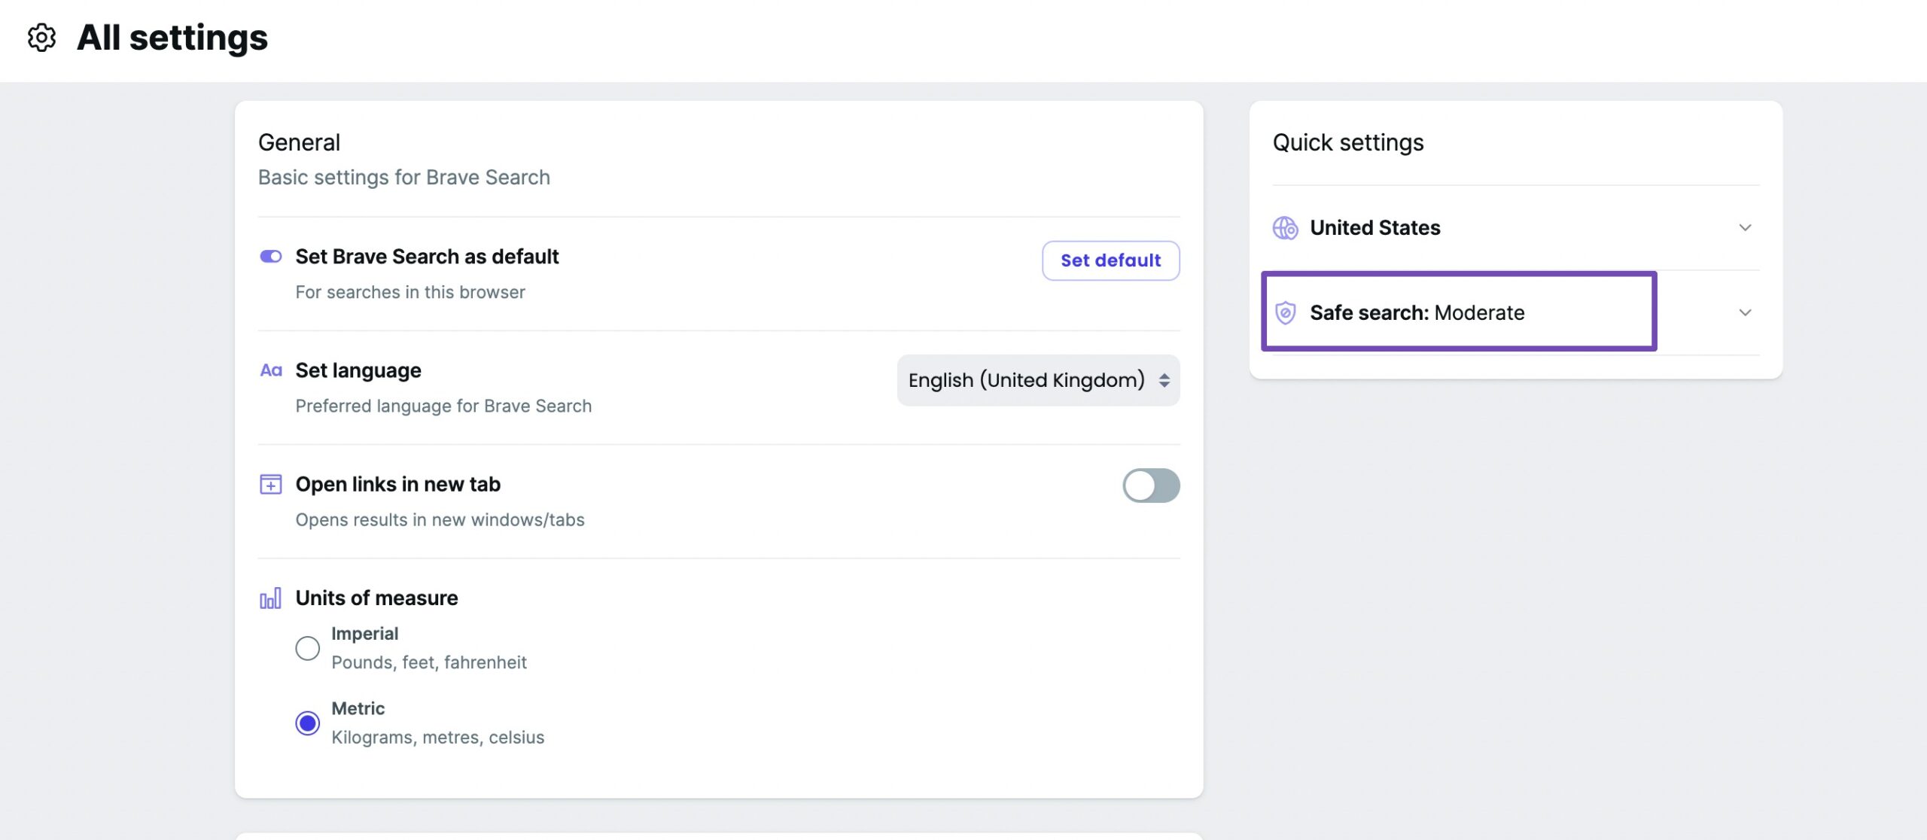
Task: Click 'For searches in this browser' text
Action: tap(410, 292)
